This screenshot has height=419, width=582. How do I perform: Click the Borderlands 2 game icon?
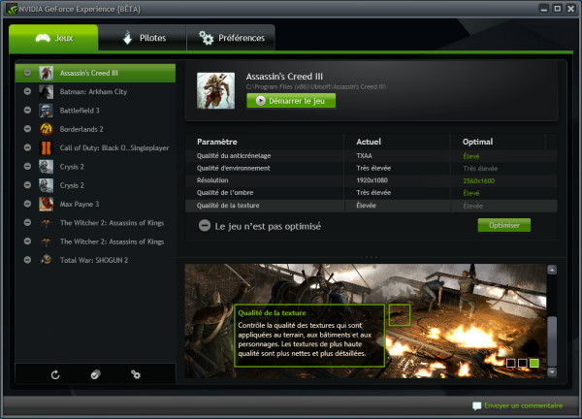[x=46, y=129]
